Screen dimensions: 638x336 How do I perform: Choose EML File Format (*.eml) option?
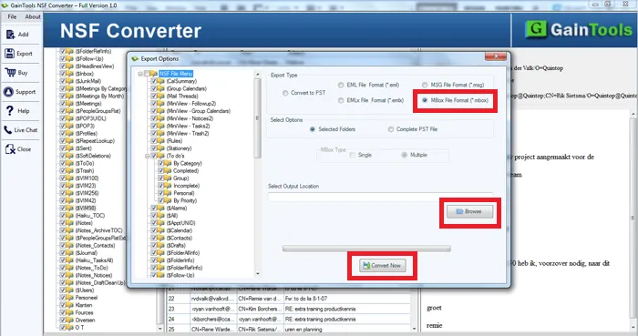point(368,85)
